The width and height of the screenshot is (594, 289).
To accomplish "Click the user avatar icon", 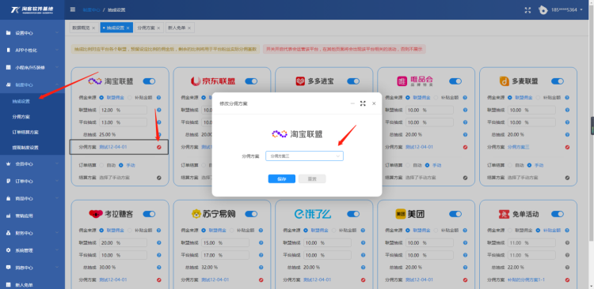I will point(543,10).
